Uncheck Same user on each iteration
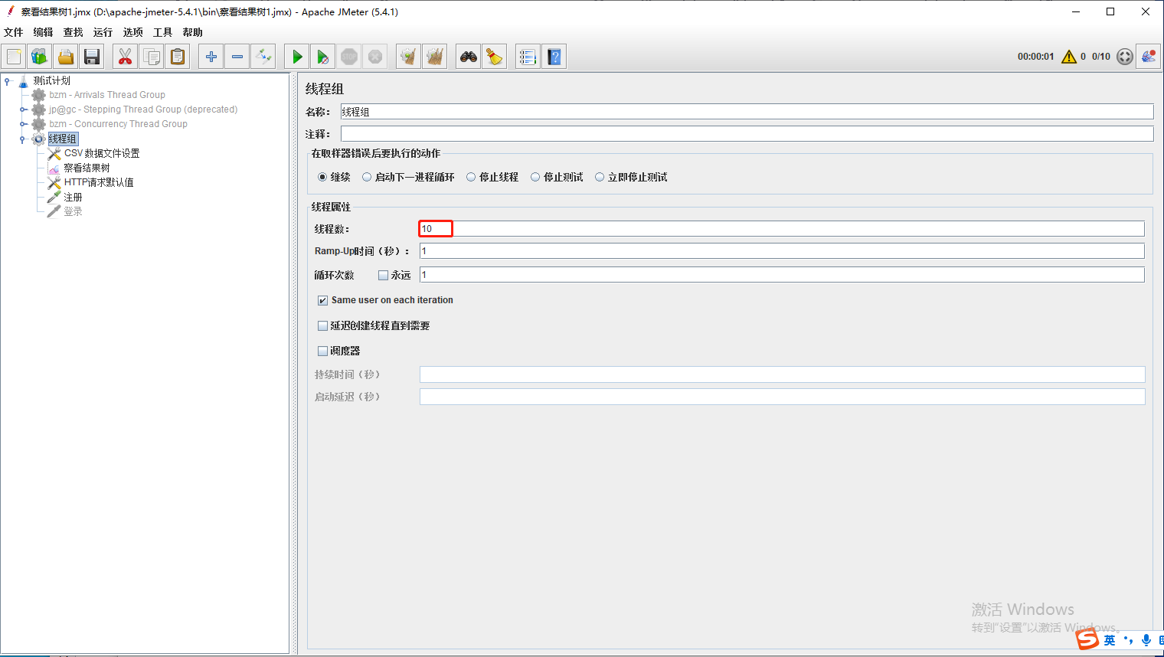Screen dimensions: 1164x657 pos(322,300)
